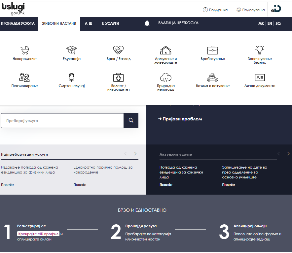This screenshot has height=253, width=292.
Task: Focus the Пребарај услуга search field
Action: (x=62, y=121)
